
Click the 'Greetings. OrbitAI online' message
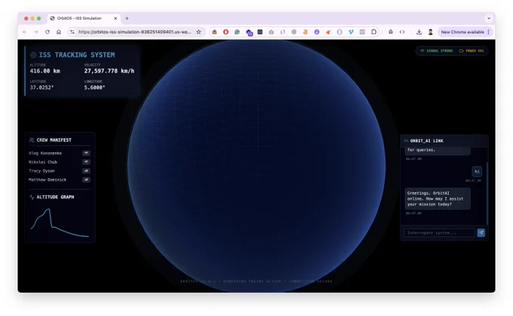click(438, 198)
